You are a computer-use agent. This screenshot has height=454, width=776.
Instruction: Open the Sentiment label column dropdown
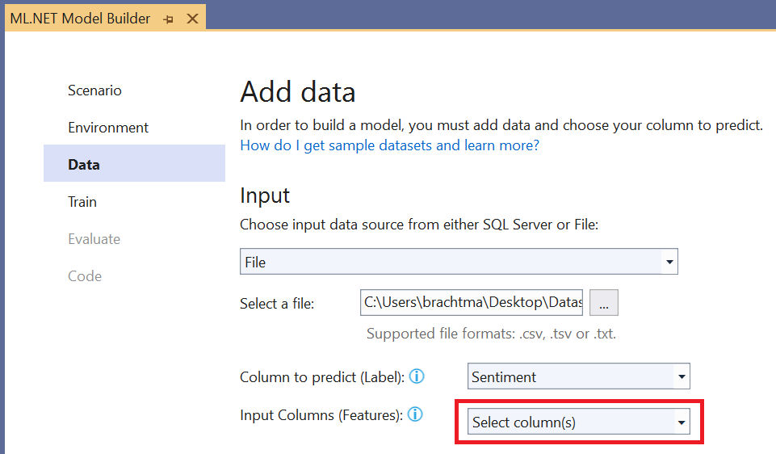pos(578,376)
